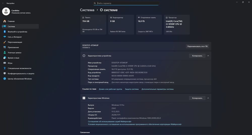Click the Игры controller icon

tap(5, 63)
